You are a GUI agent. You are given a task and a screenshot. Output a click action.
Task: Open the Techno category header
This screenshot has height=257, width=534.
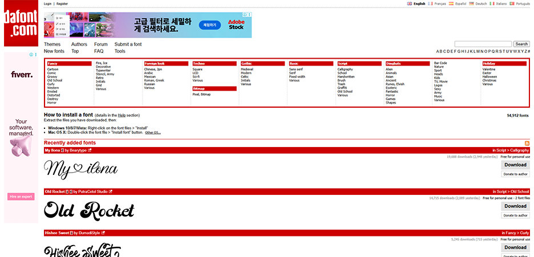[215, 64]
